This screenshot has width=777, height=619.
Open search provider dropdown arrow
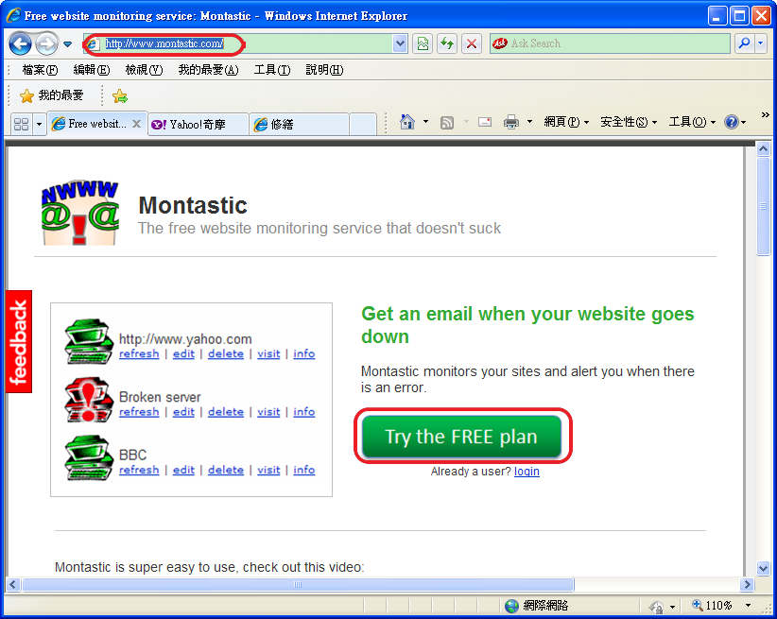[761, 43]
